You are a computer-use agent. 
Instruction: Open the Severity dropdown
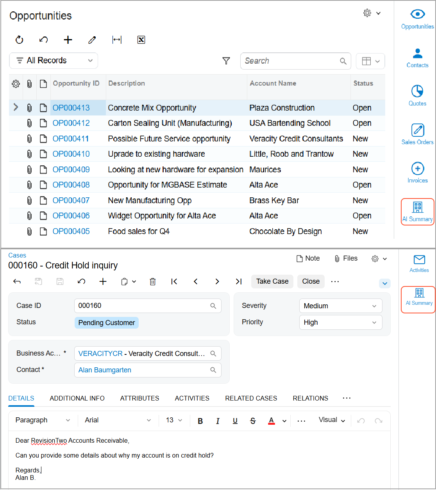click(341, 306)
